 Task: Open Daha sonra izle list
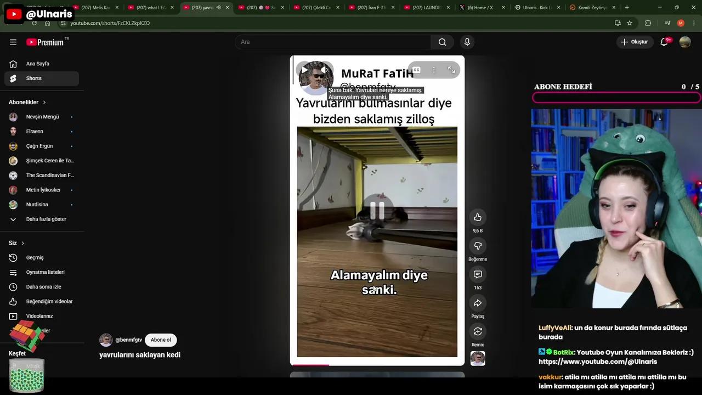point(42,287)
